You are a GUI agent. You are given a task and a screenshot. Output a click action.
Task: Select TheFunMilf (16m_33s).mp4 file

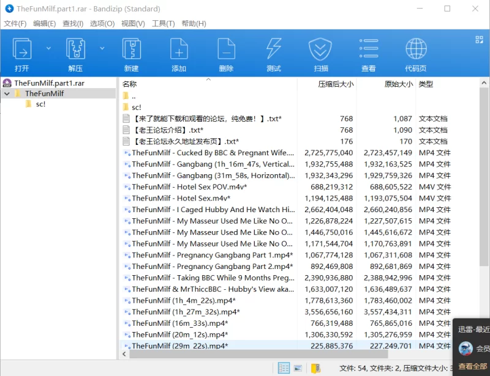[x=180, y=323]
